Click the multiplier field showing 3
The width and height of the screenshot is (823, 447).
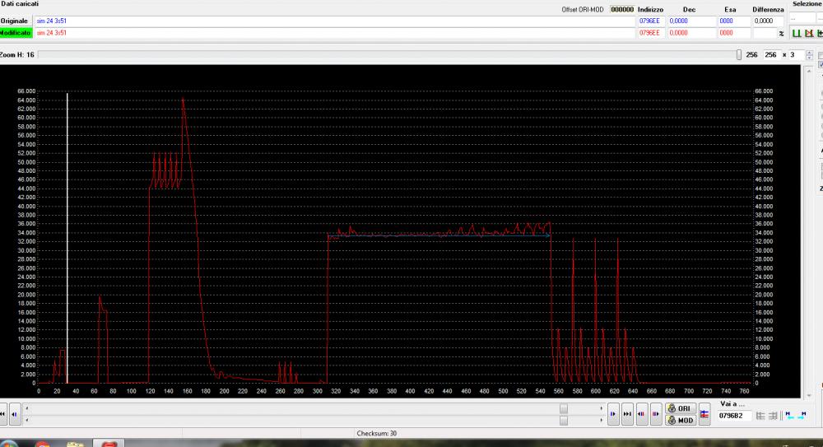pos(797,54)
